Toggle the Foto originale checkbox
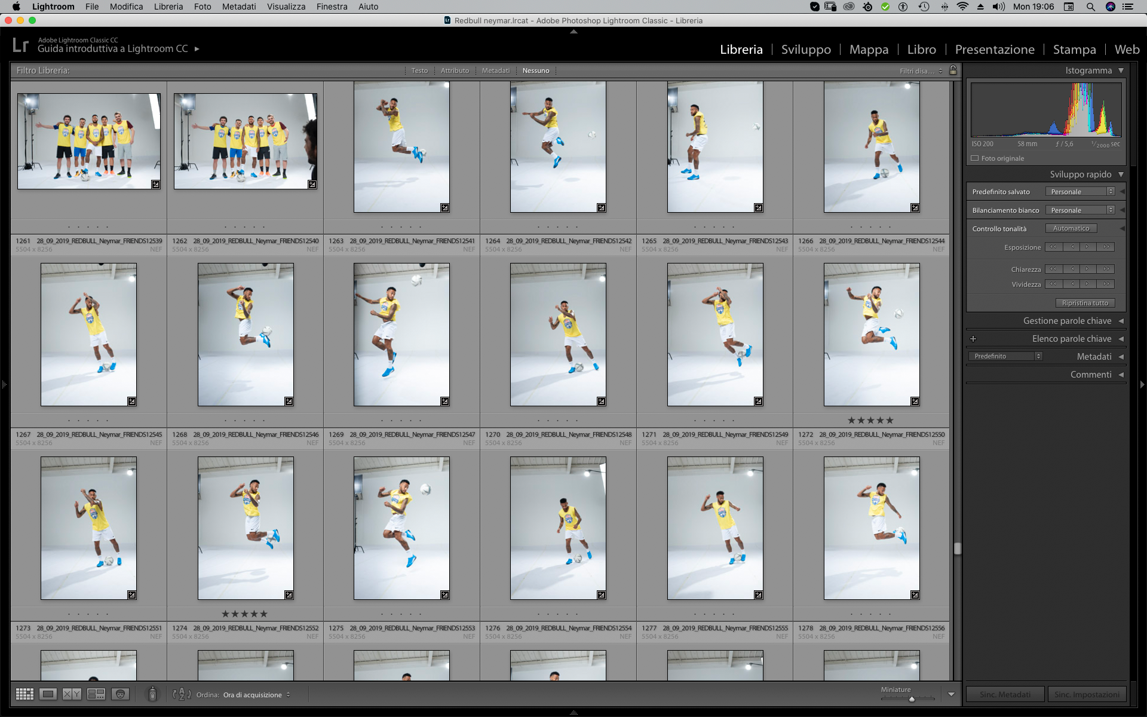This screenshot has width=1147, height=717. pyautogui.click(x=975, y=158)
